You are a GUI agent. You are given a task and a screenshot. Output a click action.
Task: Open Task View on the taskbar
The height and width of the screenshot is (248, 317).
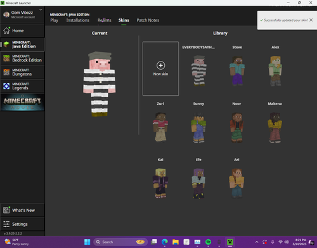point(154,242)
